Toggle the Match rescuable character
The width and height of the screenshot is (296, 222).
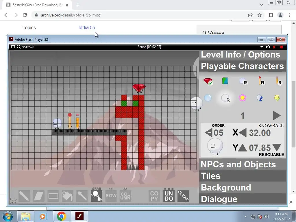pyautogui.click(x=261, y=81)
